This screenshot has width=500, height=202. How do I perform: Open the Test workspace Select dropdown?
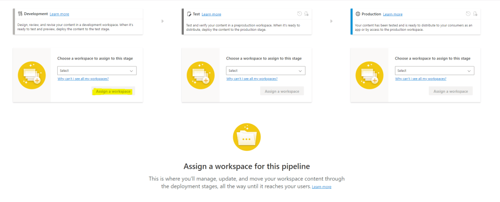pyautogui.click(x=266, y=71)
